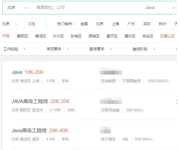This screenshot has height=150, width=180.
Task: Open the Java高级工程师 20K-40K job listing
Action: coord(40,130)
